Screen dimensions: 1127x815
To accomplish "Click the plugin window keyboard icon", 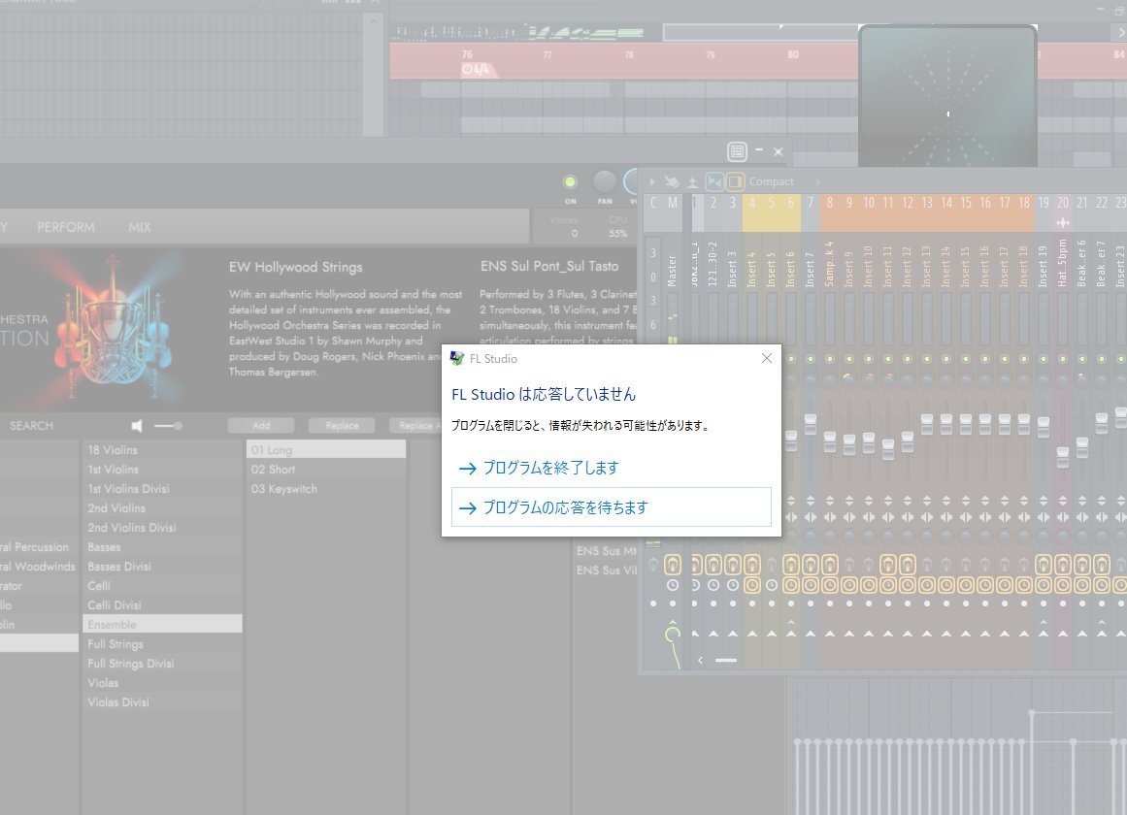I will (x=737, y=151).
